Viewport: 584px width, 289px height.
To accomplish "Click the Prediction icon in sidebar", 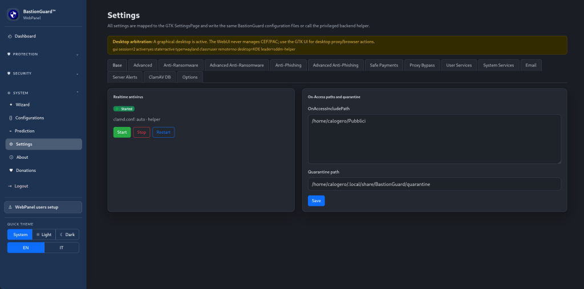I will pyautogui.click(x=10, y=131).
